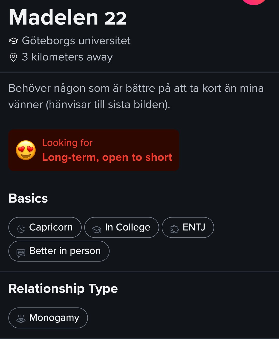The height and width of the screenshot is (339, 279).
Task: Tap the Swedish bio text
Action: pyautogui.click(x=136, y=96)
